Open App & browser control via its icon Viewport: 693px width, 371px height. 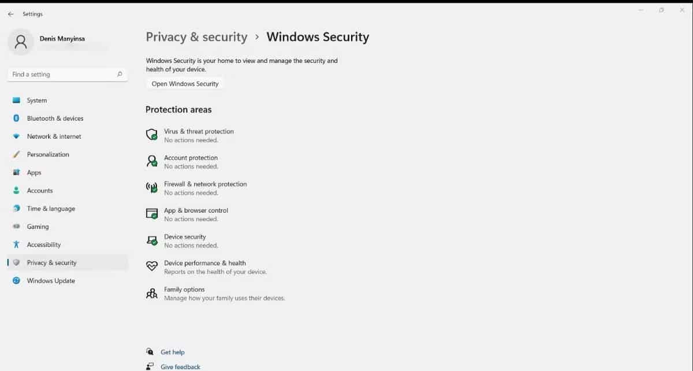tap(151, 214)
